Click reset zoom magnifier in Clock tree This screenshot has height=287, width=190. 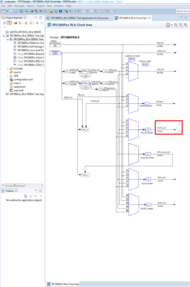tap(186, 25)
